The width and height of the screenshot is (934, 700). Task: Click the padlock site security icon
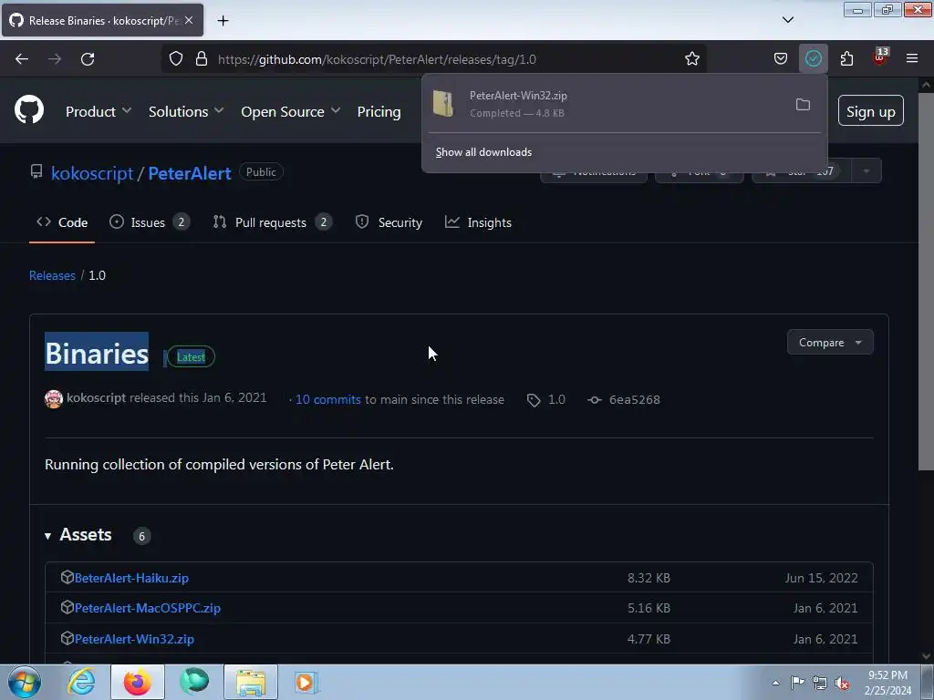202,59
